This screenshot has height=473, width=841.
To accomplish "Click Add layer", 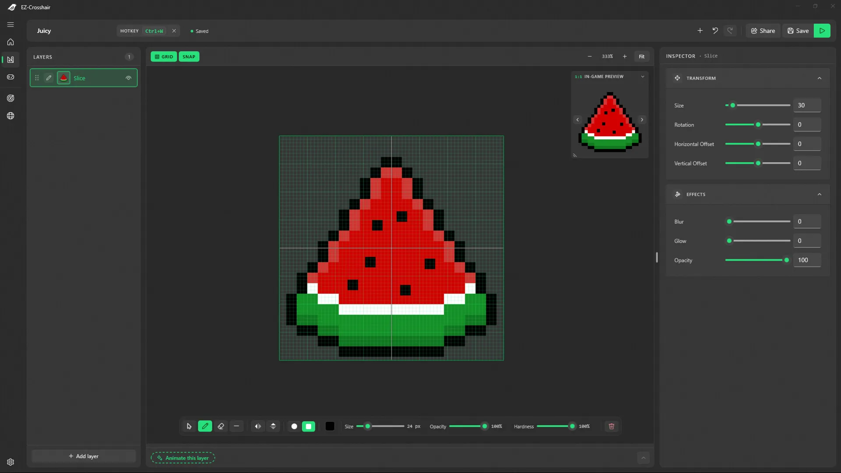I will (84, 456).
